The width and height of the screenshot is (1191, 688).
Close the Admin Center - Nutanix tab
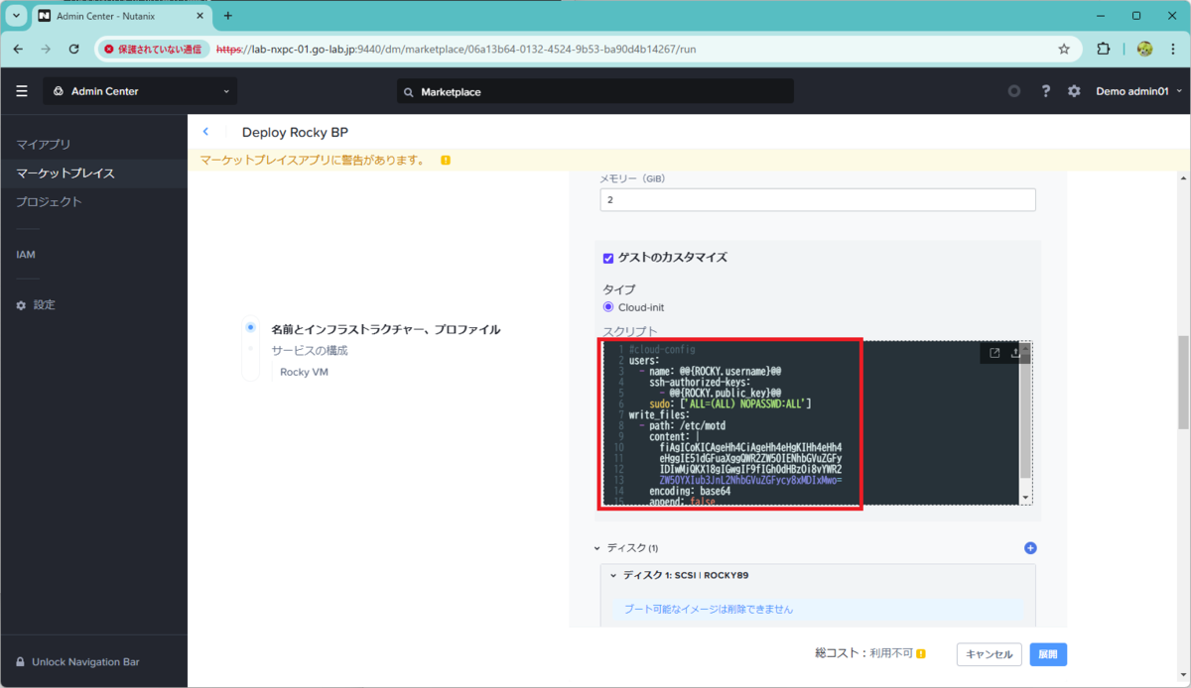point(198,16)
